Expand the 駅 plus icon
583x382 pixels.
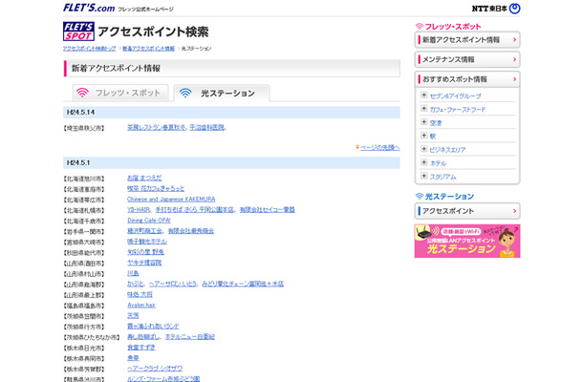(x=423, y=136)
